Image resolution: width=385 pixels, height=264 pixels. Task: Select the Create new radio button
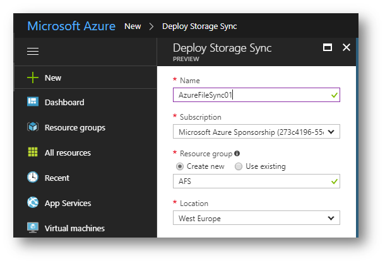pos(180,166)
